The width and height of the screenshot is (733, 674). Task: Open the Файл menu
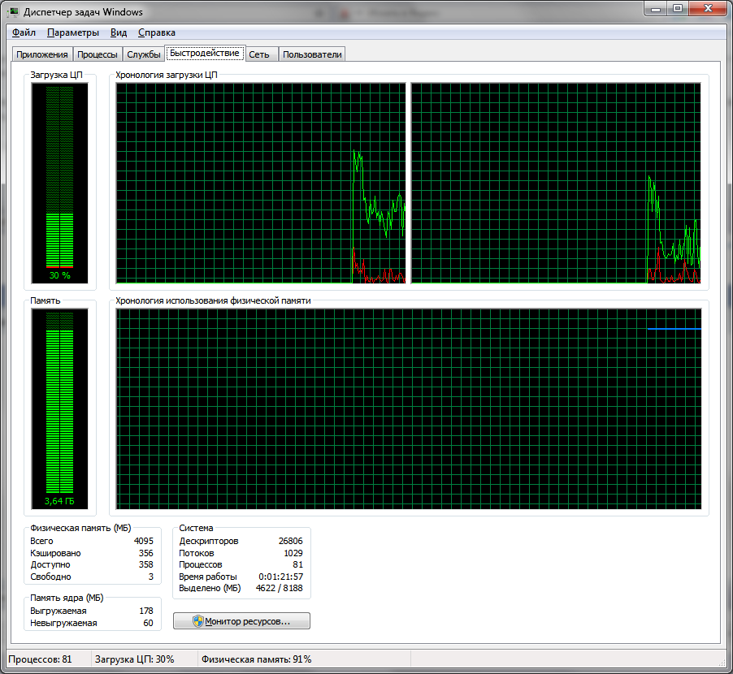24,32
